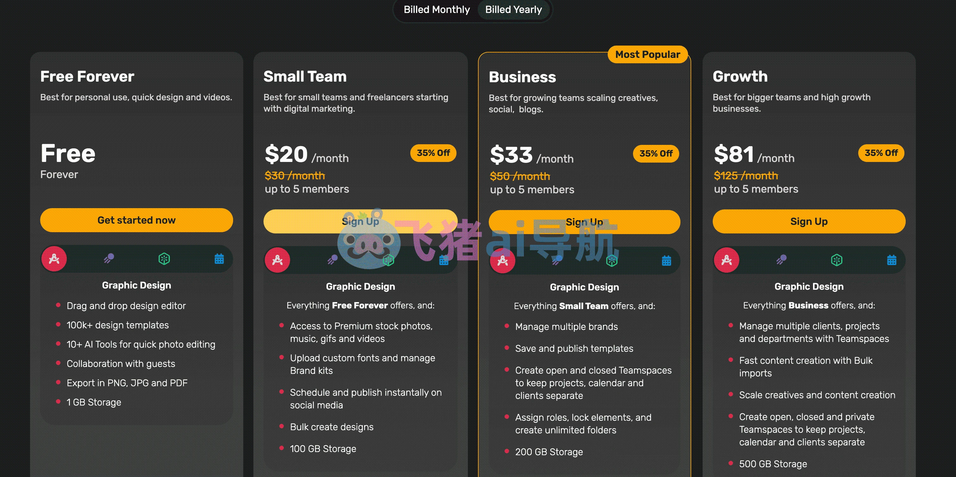Image resolution: width=956 pixels, height=477 pixels.
Task: Select the blue calendar icon in Growth card
Action: (892, 260)
